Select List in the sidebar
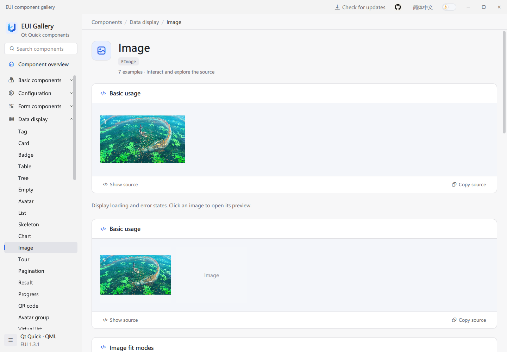Viewport: 507px width, 352px height. 41,213
